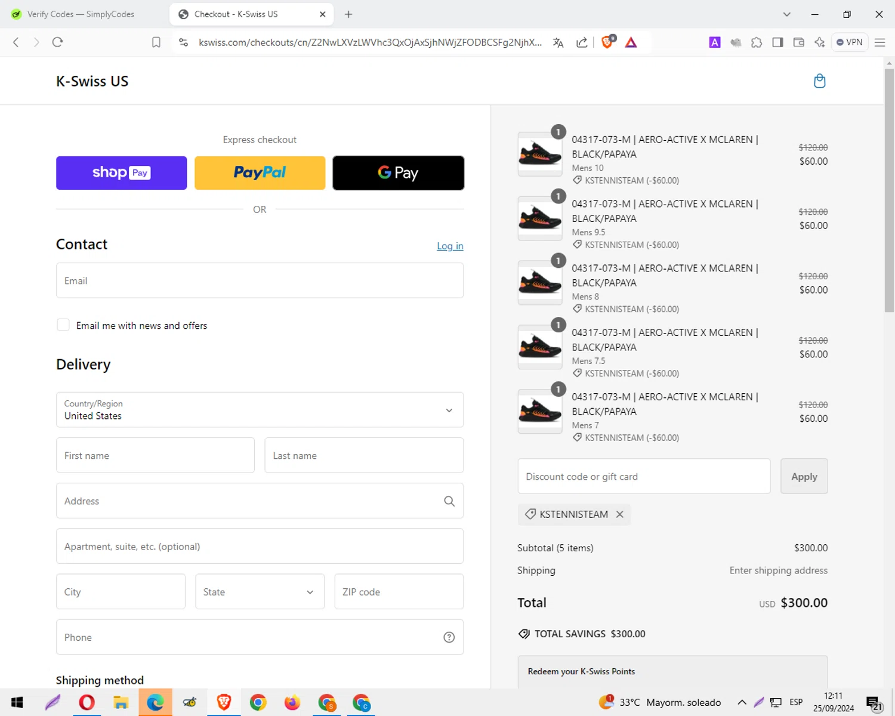Click the Mens 8 shoe thumbnail
895x716 pixels.
pos(540,283)
